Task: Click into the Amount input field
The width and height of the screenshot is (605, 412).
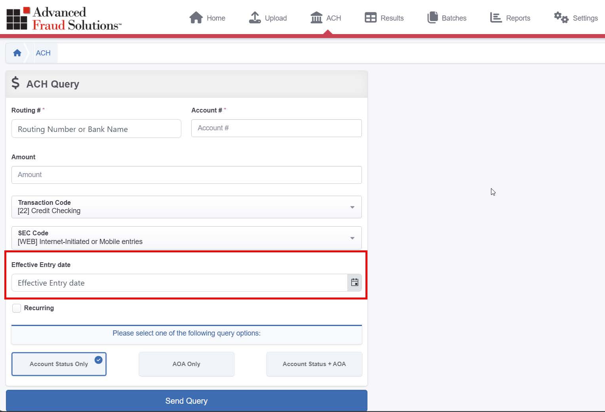Action: click(x=186, y=175)
